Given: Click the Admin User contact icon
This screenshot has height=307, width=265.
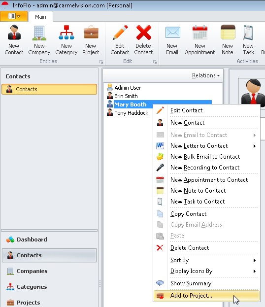Looking at the screenshot, I should (x=110, y=87).
